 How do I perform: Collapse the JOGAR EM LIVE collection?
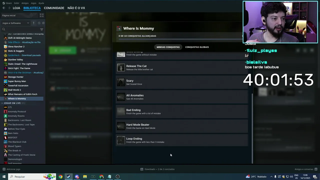click(x=2, y=103)
